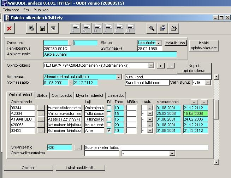This screenshot has width=231, height=178.
Task: Click the vertical scrollbar thumb
Action: (216, 110)
